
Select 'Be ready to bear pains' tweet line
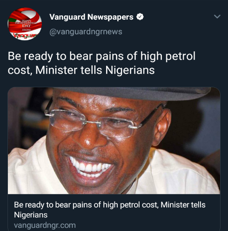point(101,56)
